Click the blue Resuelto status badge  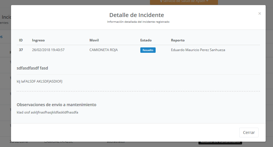tap(148, 50)
